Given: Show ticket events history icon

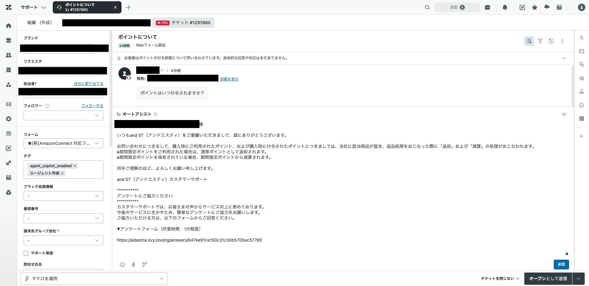Looking at the screenshot, I should click(551, 41).
